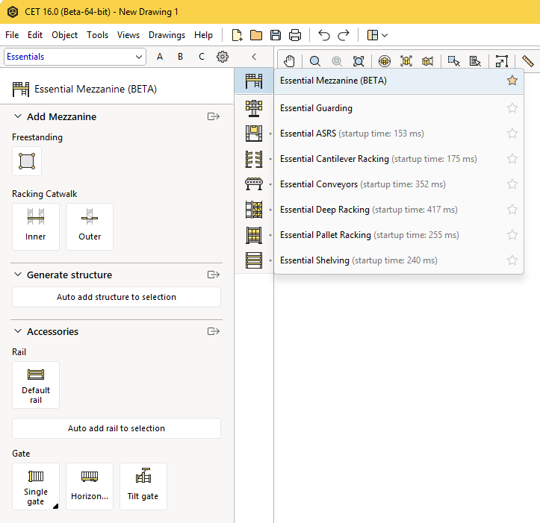Pop out the Accessories section
This screenshot has width=540, height=523.
214,331
